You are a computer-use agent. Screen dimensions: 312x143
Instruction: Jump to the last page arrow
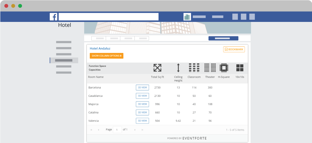[142, 130]
